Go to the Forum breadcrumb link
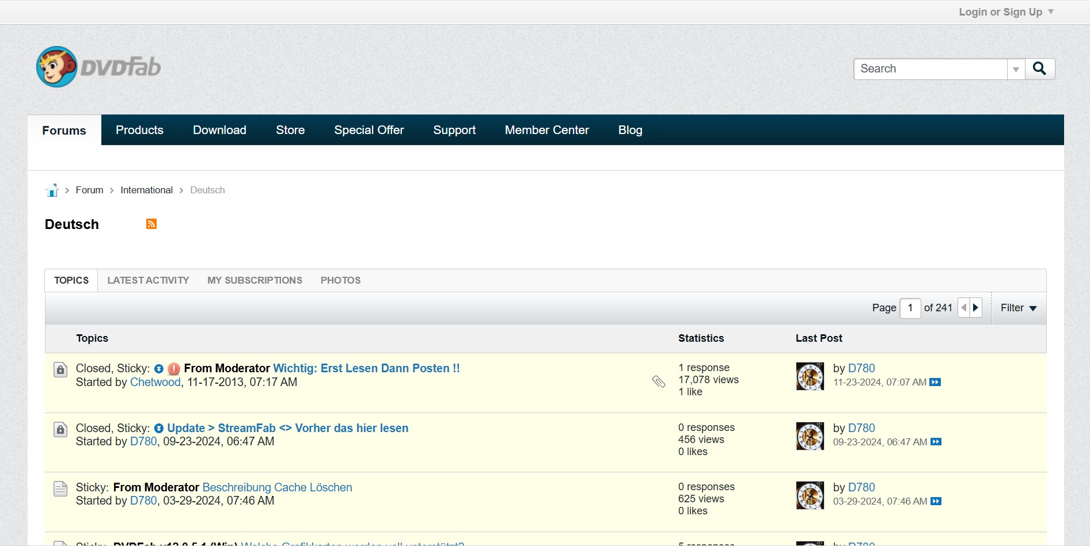The image size is (1090, 546). click(89, 190)
